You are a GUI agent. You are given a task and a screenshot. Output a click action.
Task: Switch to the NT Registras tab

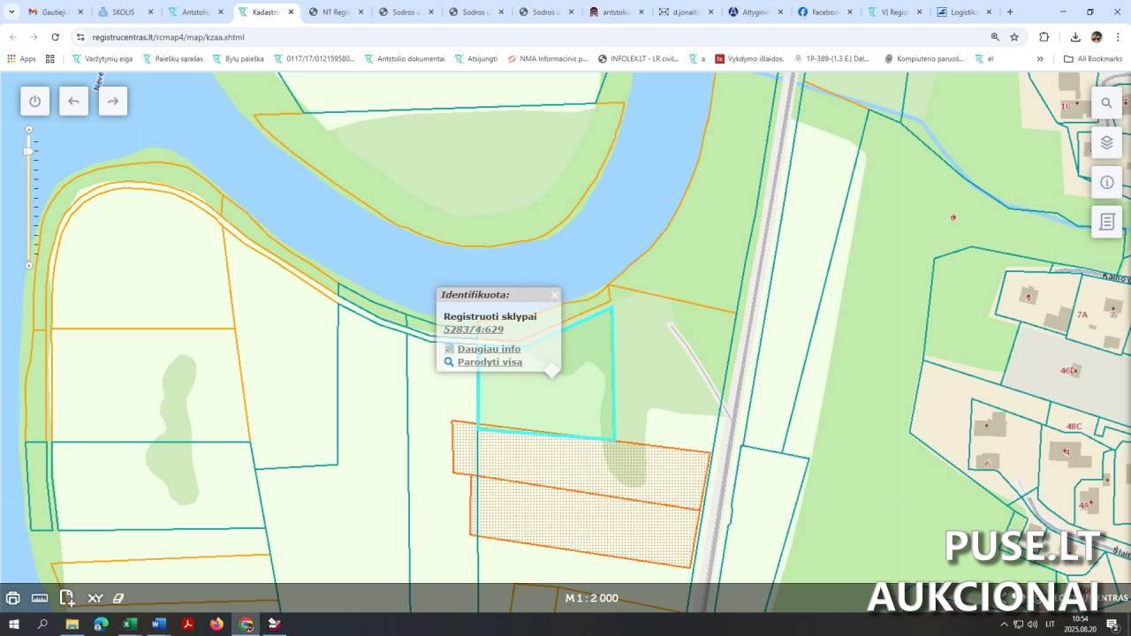coord(336,12)
